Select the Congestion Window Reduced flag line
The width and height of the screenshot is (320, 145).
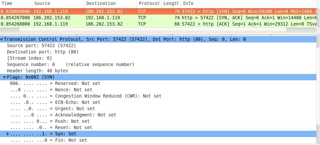pos(86,96)
